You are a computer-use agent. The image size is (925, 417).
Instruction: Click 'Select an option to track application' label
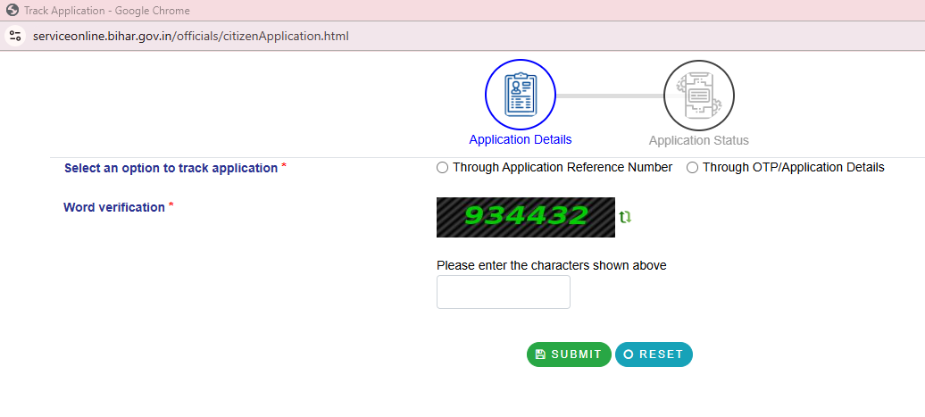pyautogui.click(x=171, y=168)
